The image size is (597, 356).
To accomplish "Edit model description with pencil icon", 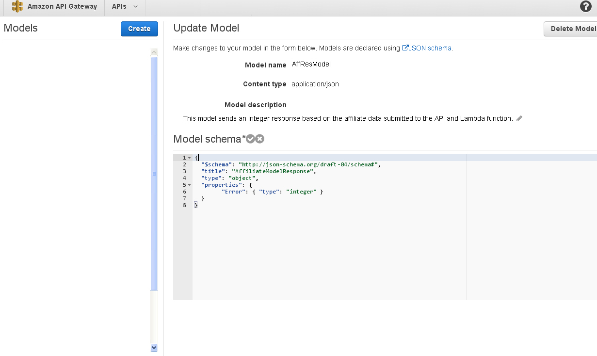I will [519, 118].
